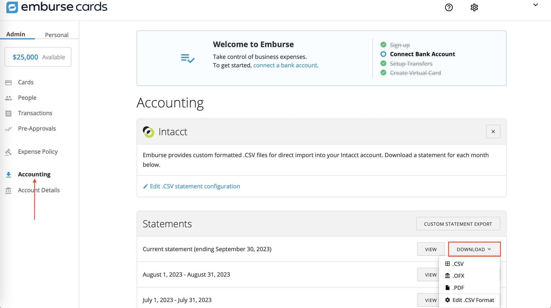Select the Pre-Approvals checkmarks icon
The image size is (551, 308).
[9, 128]
